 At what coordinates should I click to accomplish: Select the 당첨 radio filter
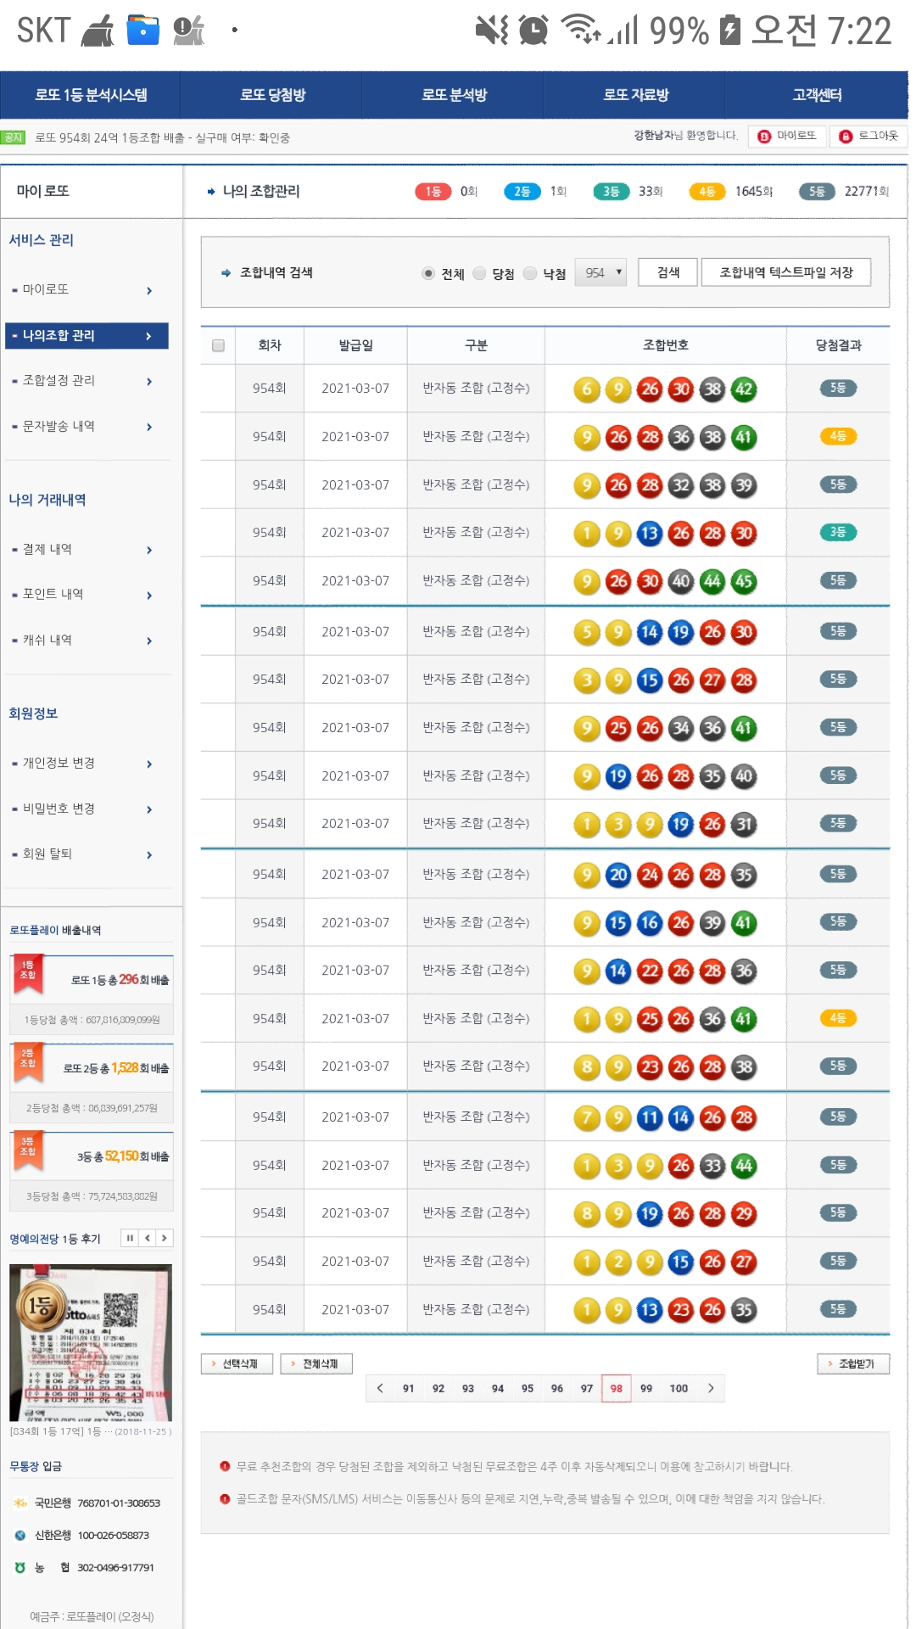click(479, 273)
